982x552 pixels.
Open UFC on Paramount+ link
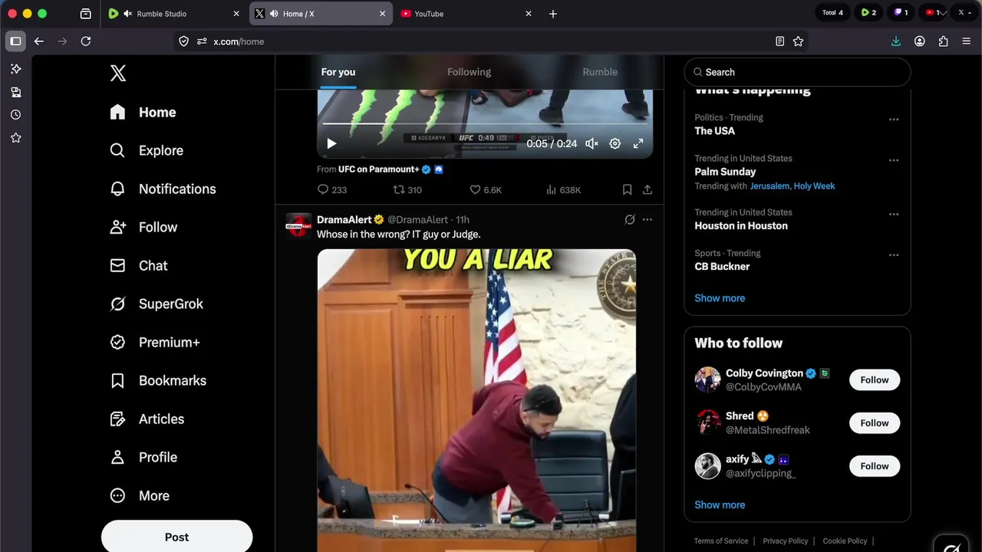tap(379, 169)
